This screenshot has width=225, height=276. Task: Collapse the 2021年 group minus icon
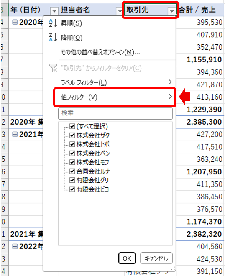(15, 135)
